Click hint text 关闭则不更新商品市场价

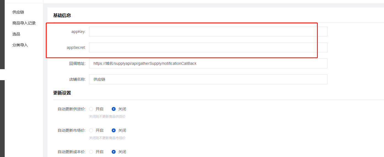point(107,138)
